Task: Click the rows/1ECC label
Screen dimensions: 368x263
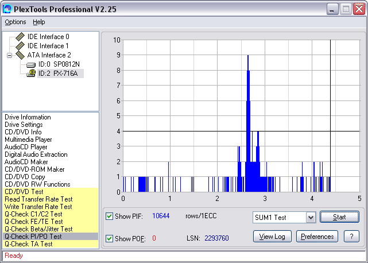Action: [x=201, y=216]
